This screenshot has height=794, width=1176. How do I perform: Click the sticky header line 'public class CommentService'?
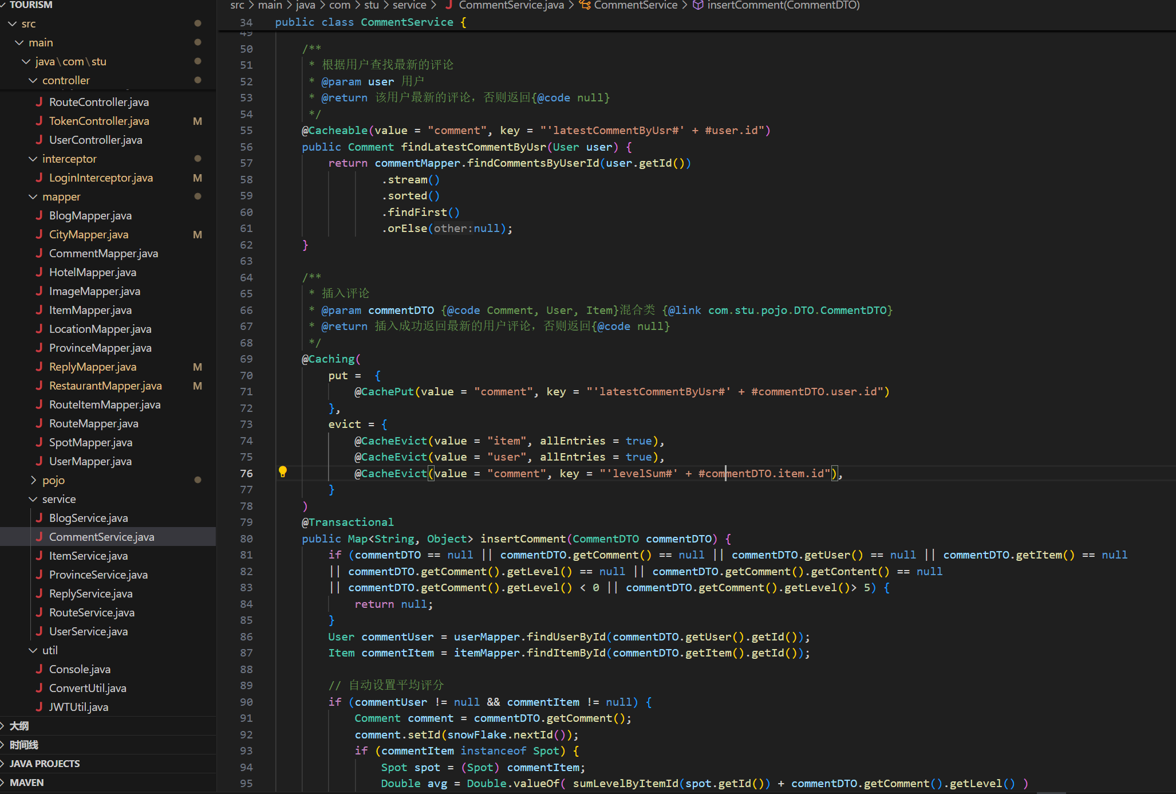pos(370,22)
